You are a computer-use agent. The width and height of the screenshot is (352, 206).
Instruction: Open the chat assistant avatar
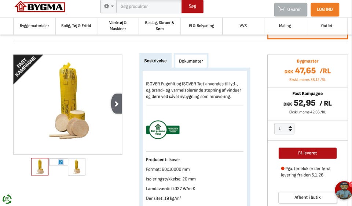344,190
